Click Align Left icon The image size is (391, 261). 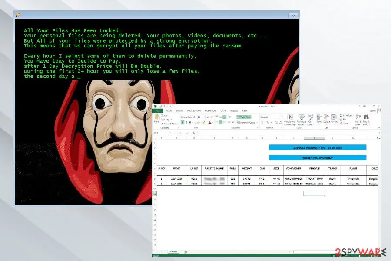coord(216,122)
